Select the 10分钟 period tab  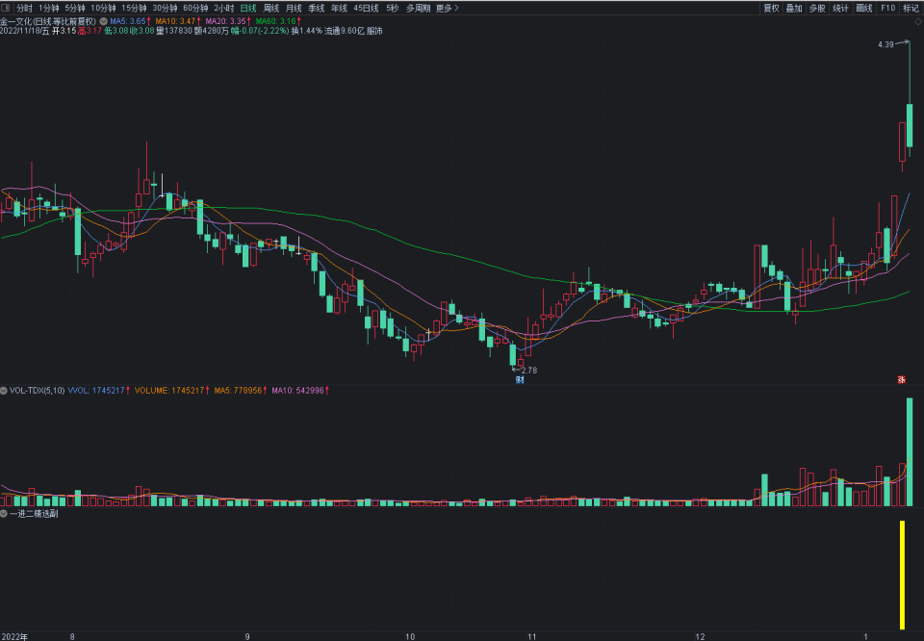pos(103,9)
